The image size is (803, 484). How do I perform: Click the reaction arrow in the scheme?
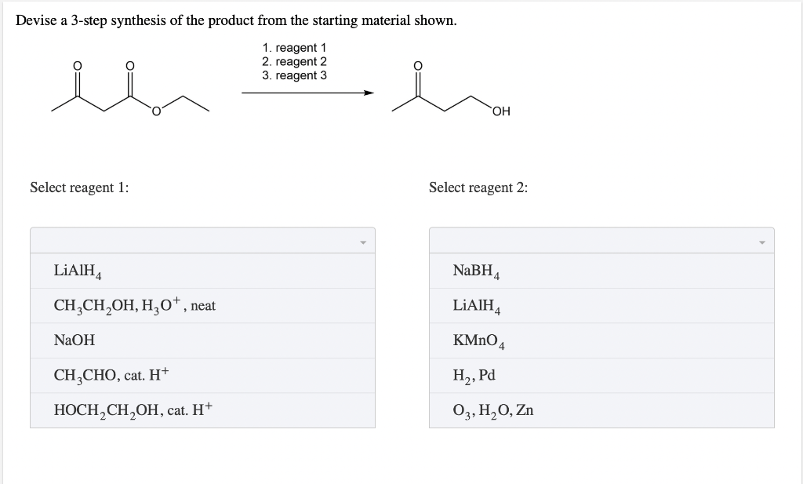pos(307,93)
